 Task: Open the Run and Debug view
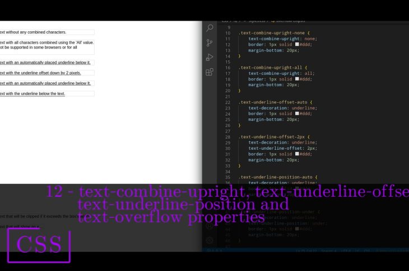coord(210,57)
